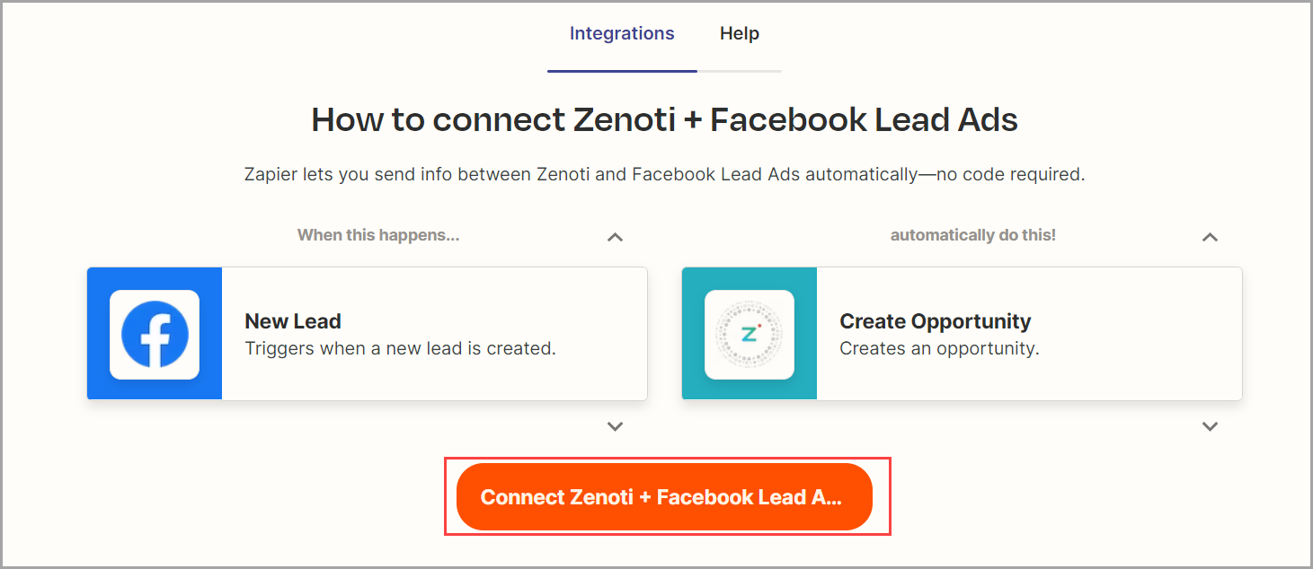Click up chevron above Create Opportunity card
The height and width of the screenshot is (569, 1313).
[x=1211, y=237]
